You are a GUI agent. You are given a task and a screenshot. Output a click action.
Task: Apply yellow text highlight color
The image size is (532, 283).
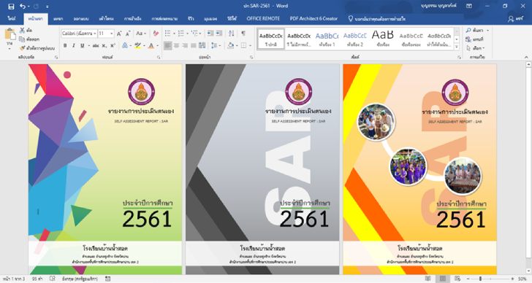[137, 45]
